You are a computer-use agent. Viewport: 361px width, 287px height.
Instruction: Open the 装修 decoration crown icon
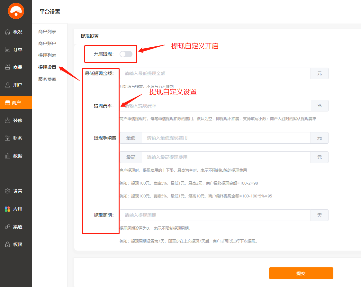(x=8, y=120)
